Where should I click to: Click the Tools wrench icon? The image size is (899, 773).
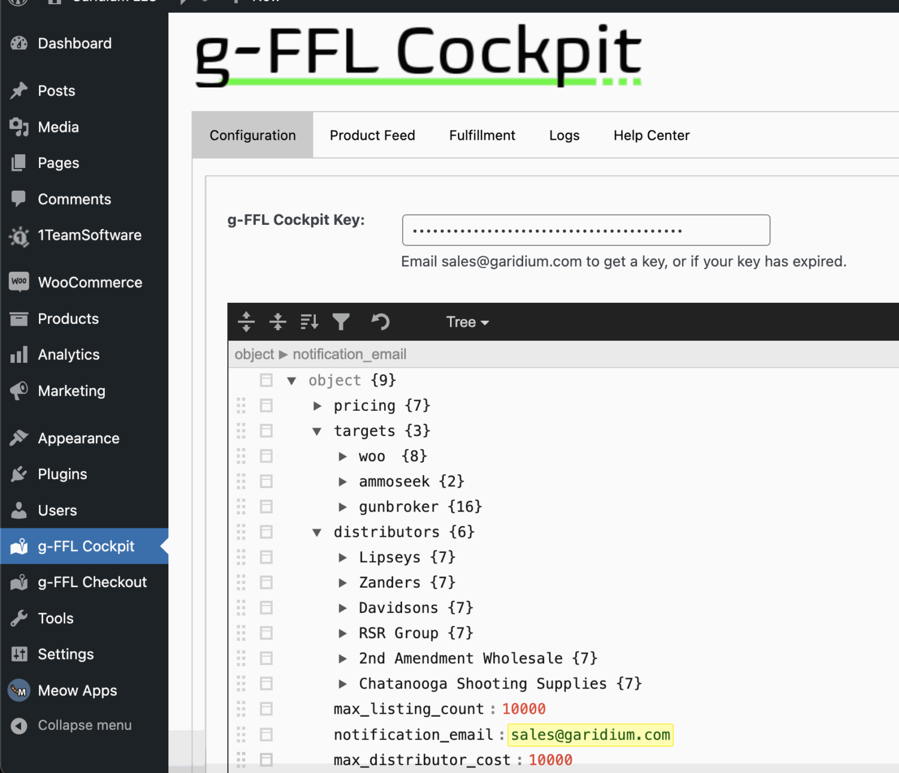click(19, 618)
